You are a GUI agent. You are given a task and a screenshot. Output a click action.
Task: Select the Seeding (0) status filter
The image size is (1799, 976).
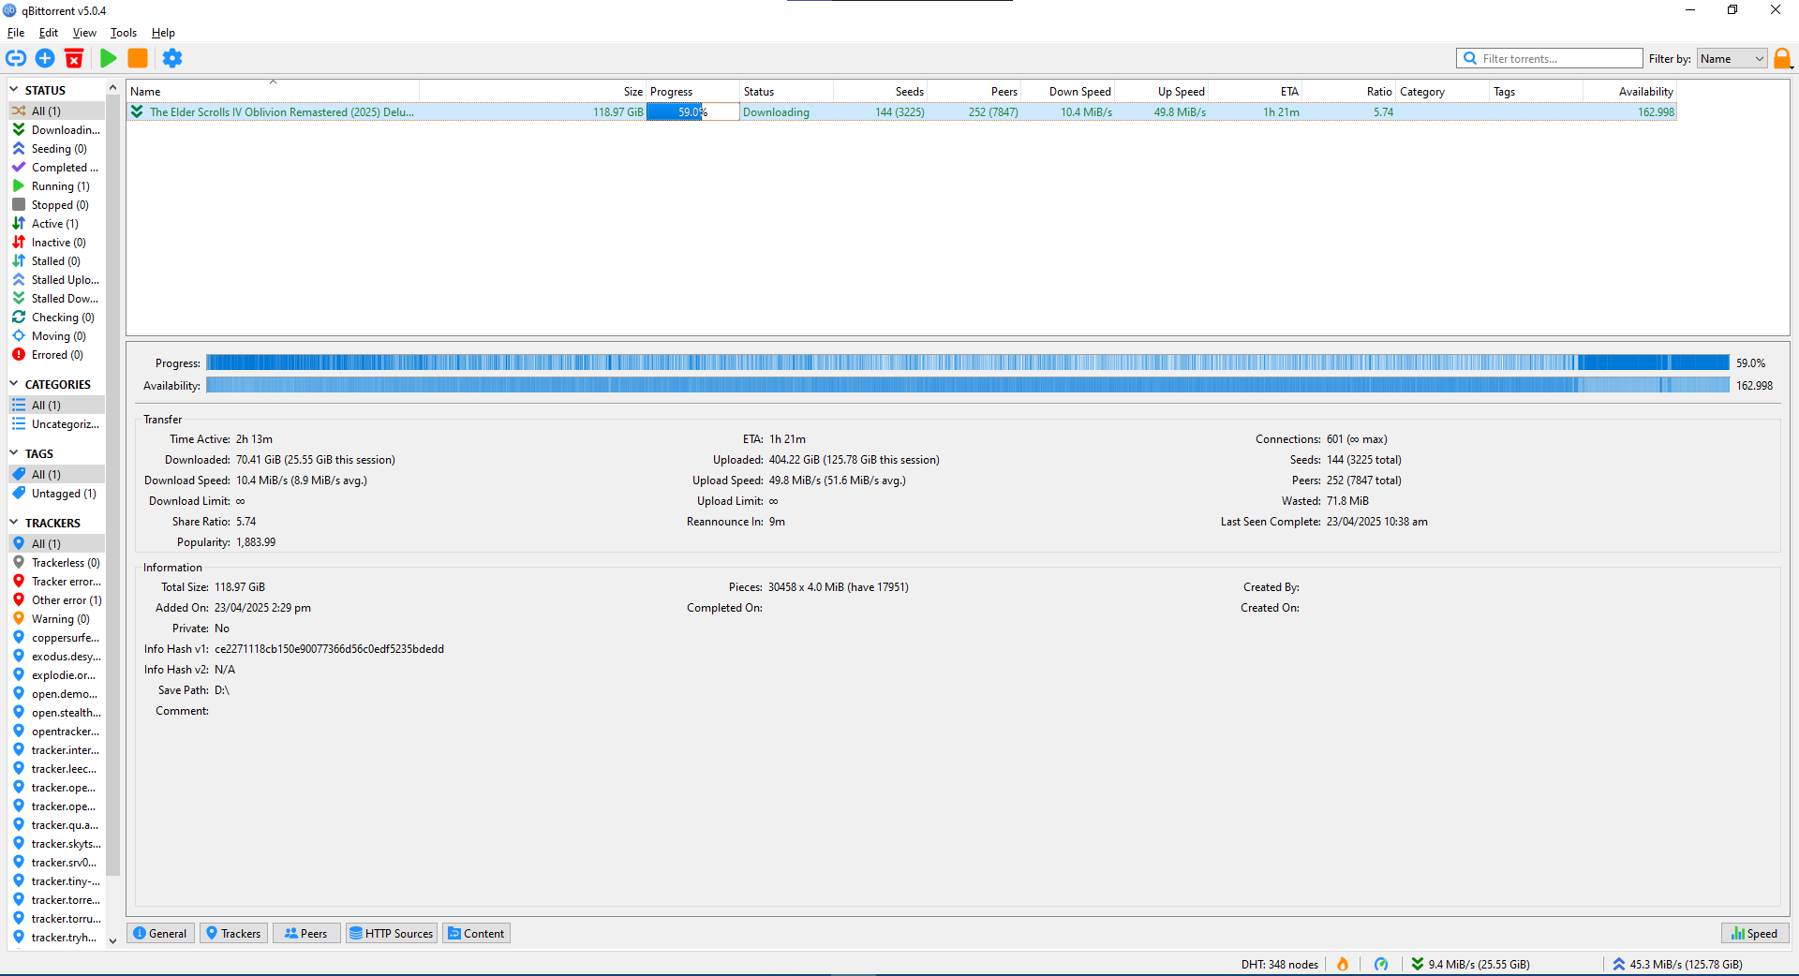click(x=56, y=149)
